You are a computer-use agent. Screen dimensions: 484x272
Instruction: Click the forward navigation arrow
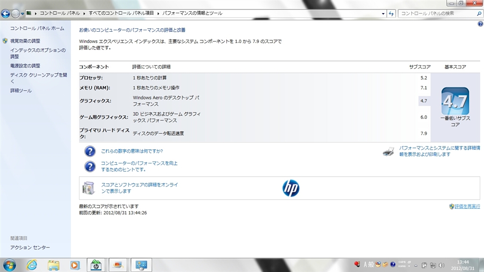click(x=15, y=14)
